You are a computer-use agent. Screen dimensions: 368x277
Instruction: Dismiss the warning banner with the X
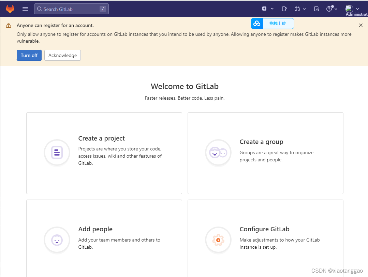[360, 25]
